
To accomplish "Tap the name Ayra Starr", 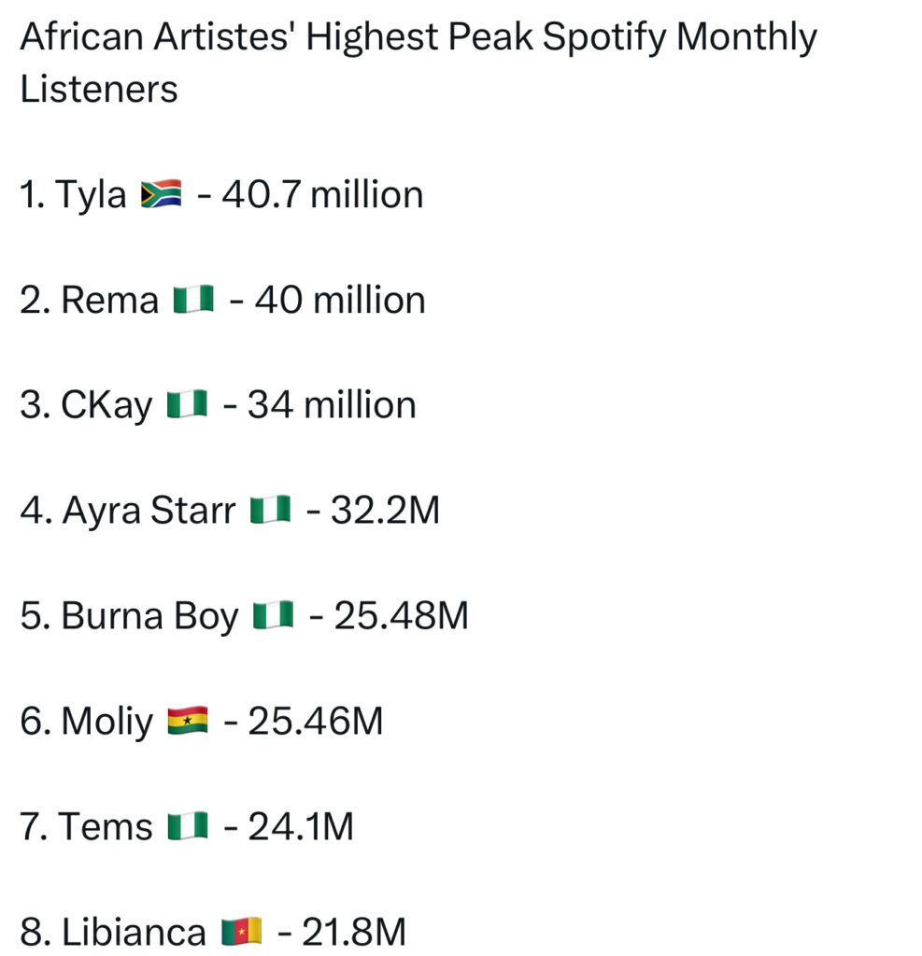I will pos(149,511).
